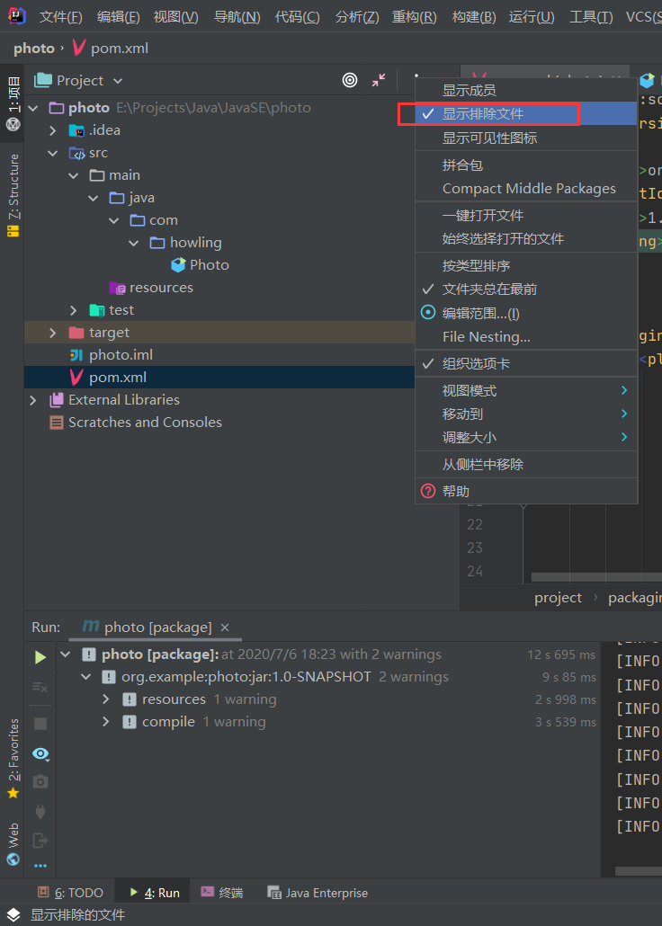Enable 显示成员 option
The image size is (662, 926).
pyautogui.click(x=526, y=91)
